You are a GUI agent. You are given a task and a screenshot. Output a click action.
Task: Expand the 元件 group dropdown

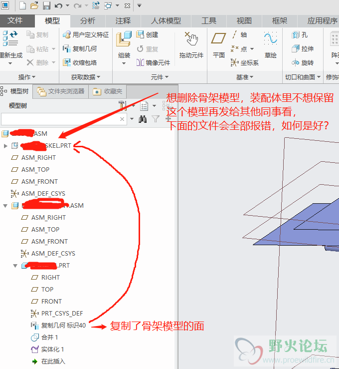(160, 77)
